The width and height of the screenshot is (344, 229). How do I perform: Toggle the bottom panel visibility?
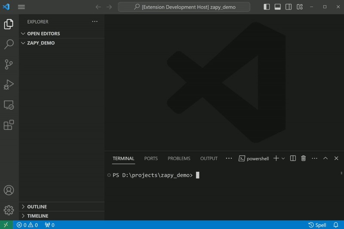coord(277,7)
